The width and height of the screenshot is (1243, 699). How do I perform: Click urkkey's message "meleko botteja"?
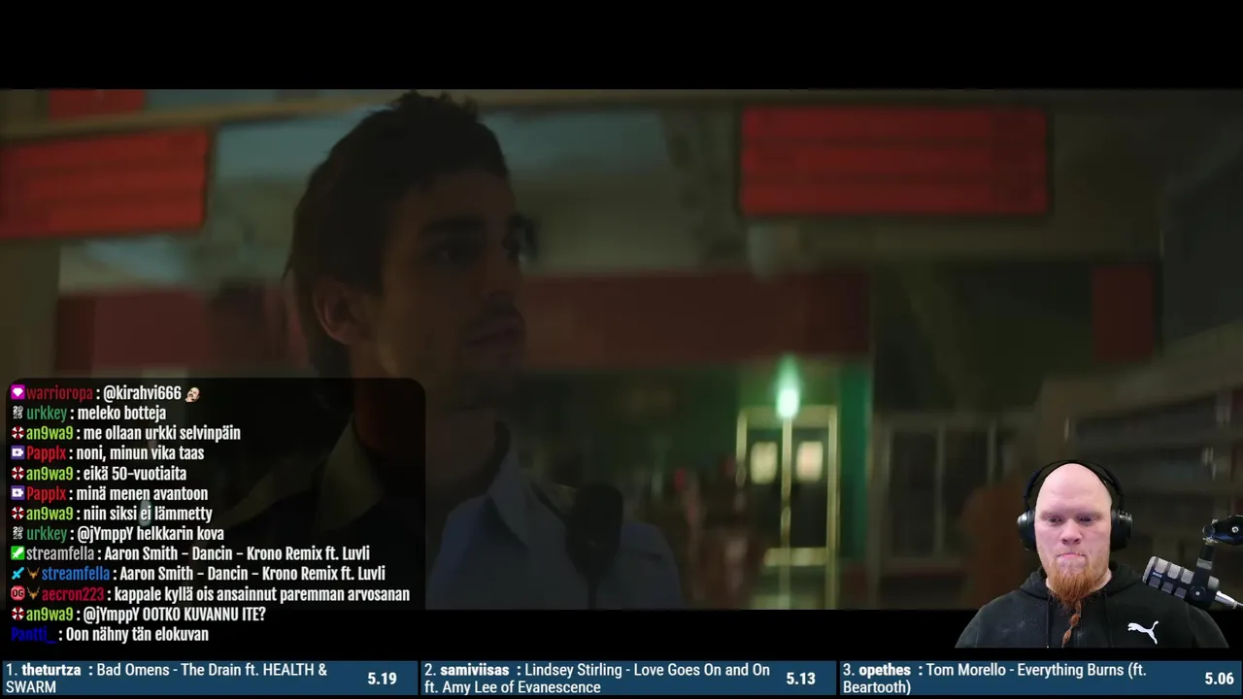122,414
